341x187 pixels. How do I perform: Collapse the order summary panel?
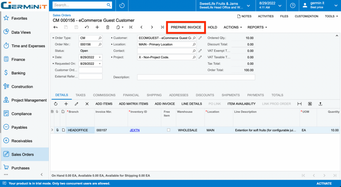tap(337, 35)
